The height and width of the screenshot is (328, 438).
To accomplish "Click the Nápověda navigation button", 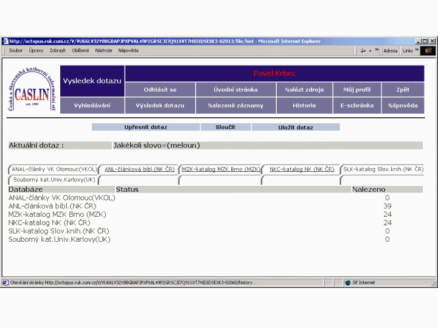I will (403, 106).
